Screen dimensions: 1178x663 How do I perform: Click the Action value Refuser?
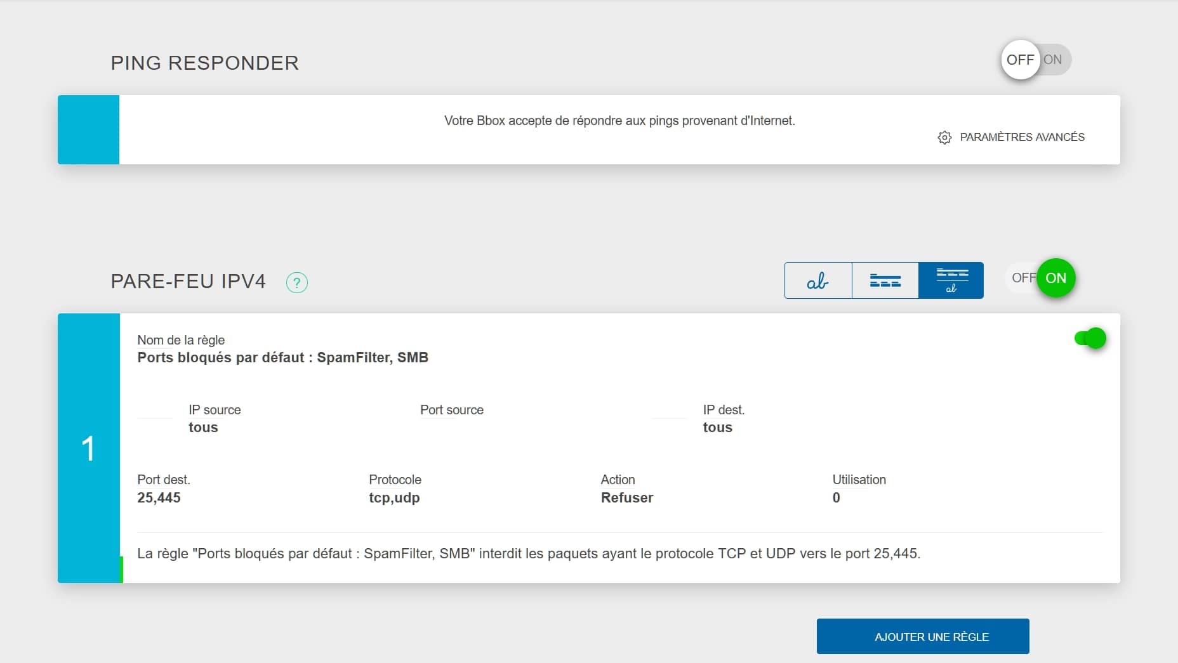[x=626, y=498]
